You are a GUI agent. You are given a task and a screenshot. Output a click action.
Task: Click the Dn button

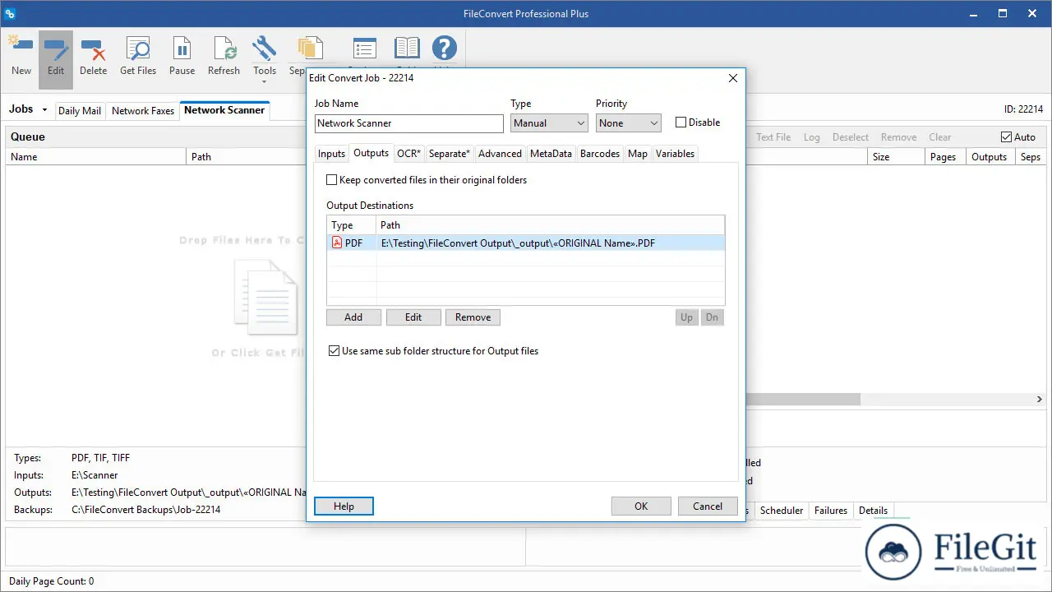[x=712, y=317]
